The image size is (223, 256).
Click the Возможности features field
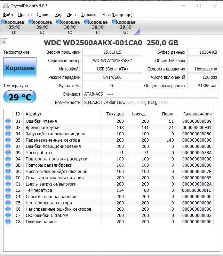click(151, 103)
